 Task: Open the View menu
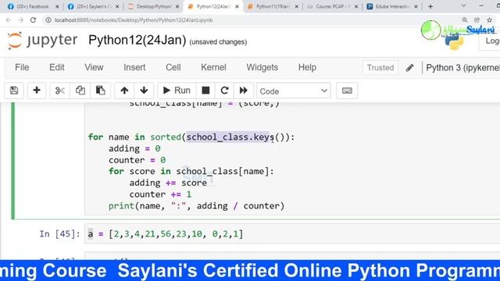(x=94, y=68)
